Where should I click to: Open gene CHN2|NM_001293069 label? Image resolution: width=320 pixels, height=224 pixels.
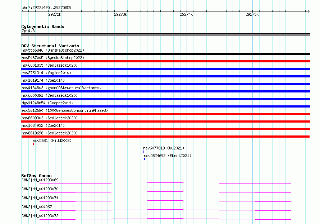(x=40, y=180)
